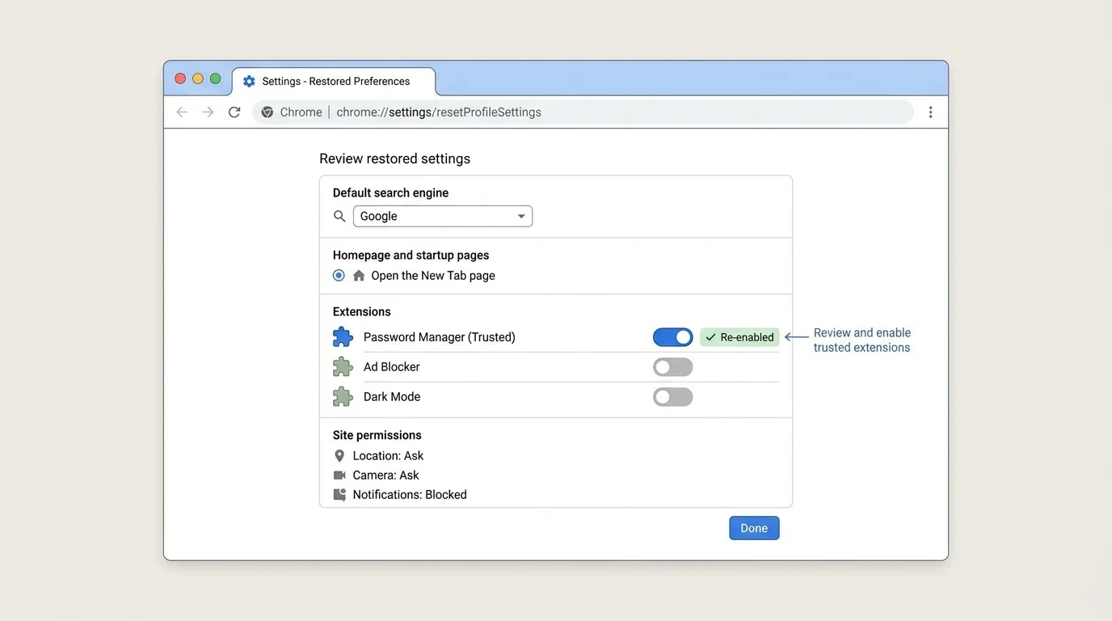Click the red close window button
Image resolution: width=1112 pixels, height=621 pixels.
pos(180,78)
